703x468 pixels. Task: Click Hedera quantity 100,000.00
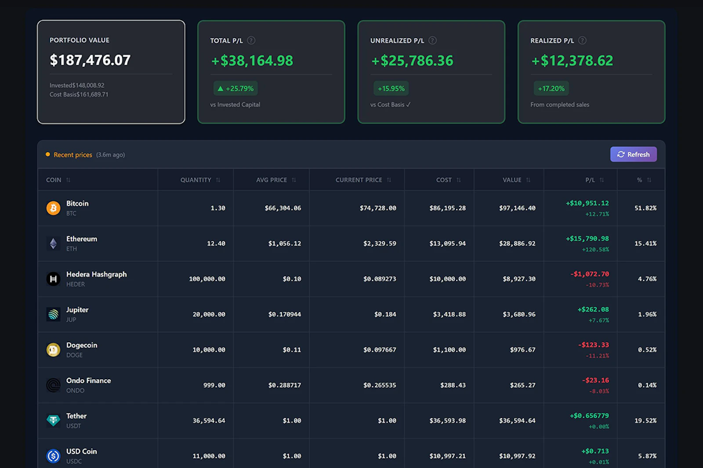coord(207,279)
